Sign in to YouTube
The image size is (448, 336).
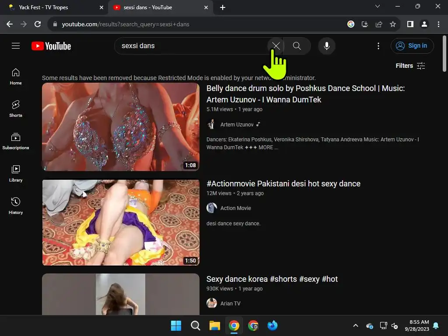[x=412, y=45]
